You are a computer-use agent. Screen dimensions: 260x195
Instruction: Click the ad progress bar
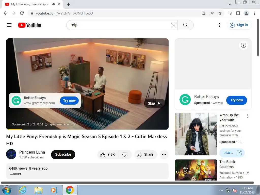87,129
